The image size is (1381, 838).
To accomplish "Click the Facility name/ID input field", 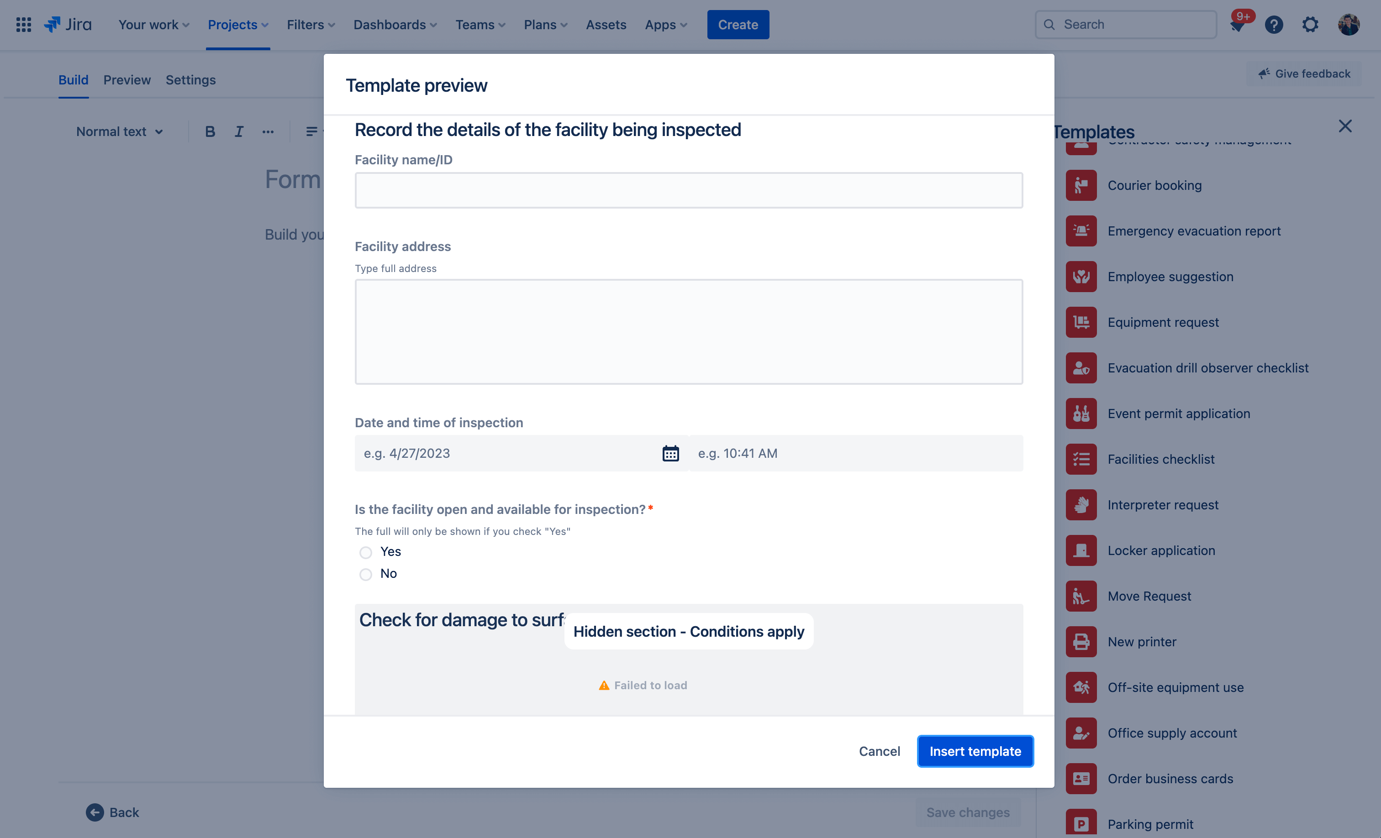I will 689,189.
